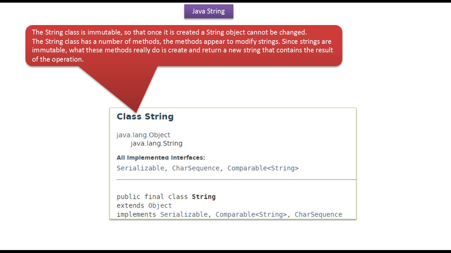The width and height of the screenshot is (451, 253).
Task: Select the red callout about String immutability
Action: coord(184,46)
